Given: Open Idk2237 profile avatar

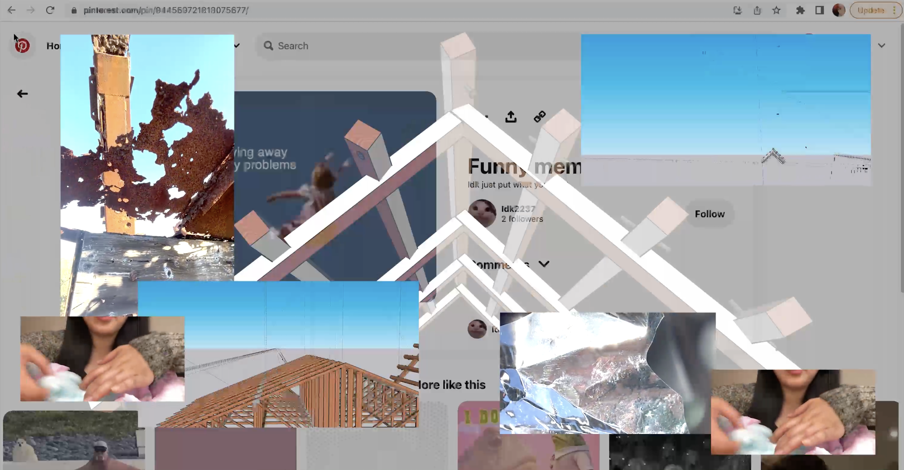Looking at the screenshot, I should tap(482, 213).
